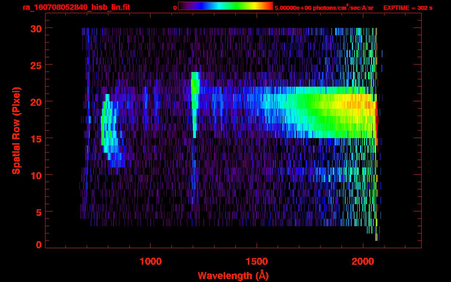Click the EXPTIME = 302 s label
The image size is (451, 282).
click(408, 8)
